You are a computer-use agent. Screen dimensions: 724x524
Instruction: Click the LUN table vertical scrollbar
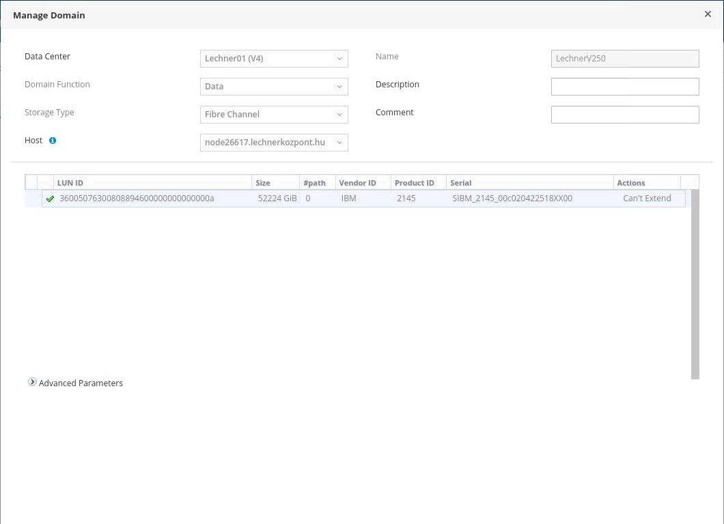695,287
